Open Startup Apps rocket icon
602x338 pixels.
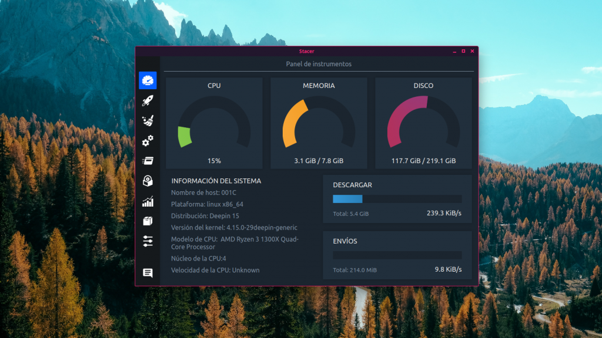tap(148, 101)
